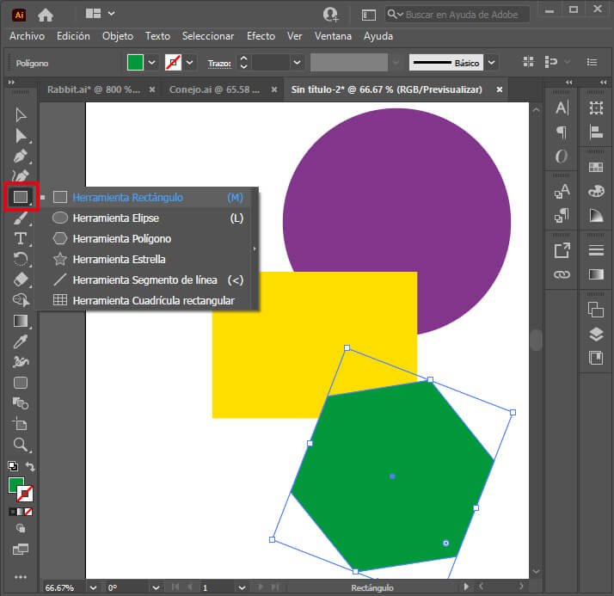The image size is (614, 596).
Task: Select the Zoom magnifier tool
Action: pos(21,445)
